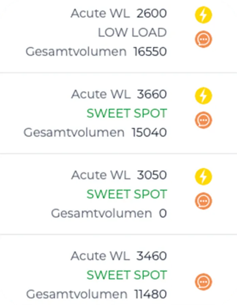This screenshot has width=237, height=305.
Task: Click the Gesamtvolumen value 16550
Action: click(x=150, y=52)
